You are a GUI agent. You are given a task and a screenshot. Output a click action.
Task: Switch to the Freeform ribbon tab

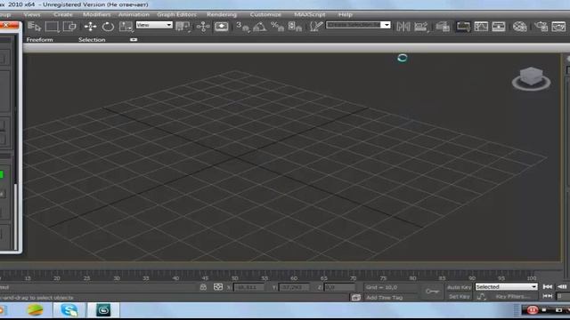39,39
